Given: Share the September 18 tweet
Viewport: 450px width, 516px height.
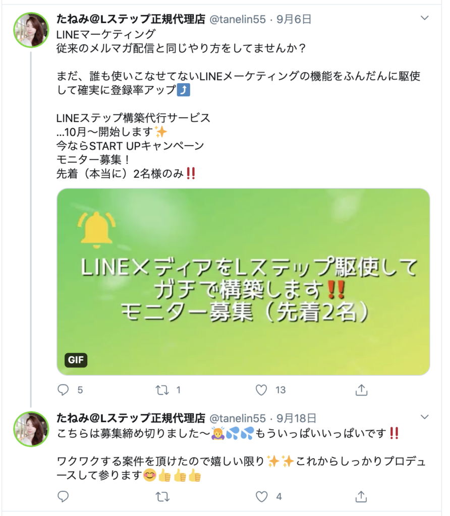Looking at the screenshot, I should click(361, 496).
